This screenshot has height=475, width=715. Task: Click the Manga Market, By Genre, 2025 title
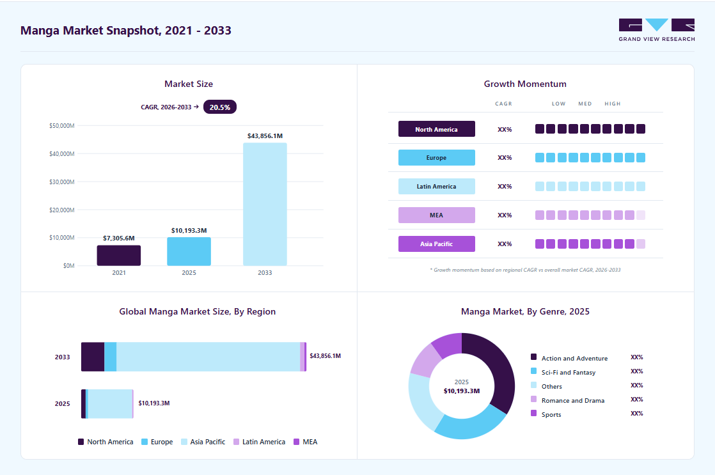pyautogui.click(x=525, y=311)
